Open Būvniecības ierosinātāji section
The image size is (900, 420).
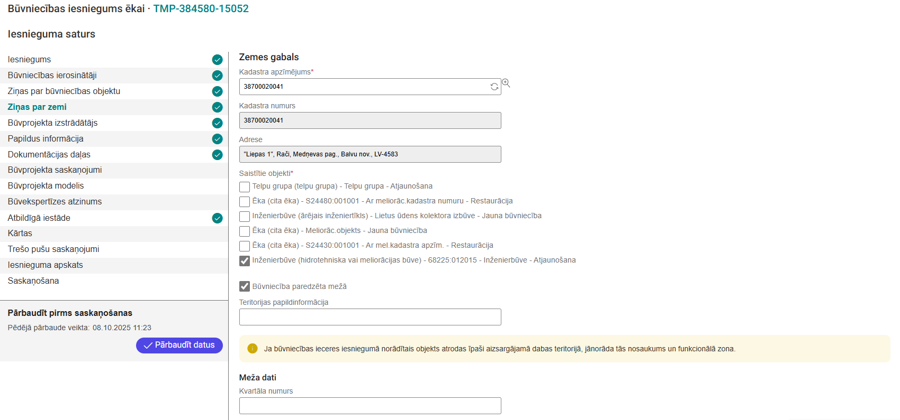click(52, 76)
